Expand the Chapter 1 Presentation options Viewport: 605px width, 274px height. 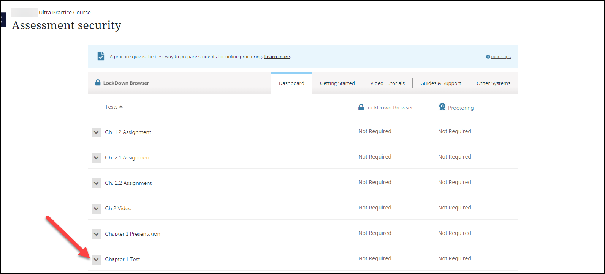[x=96, y=234]
